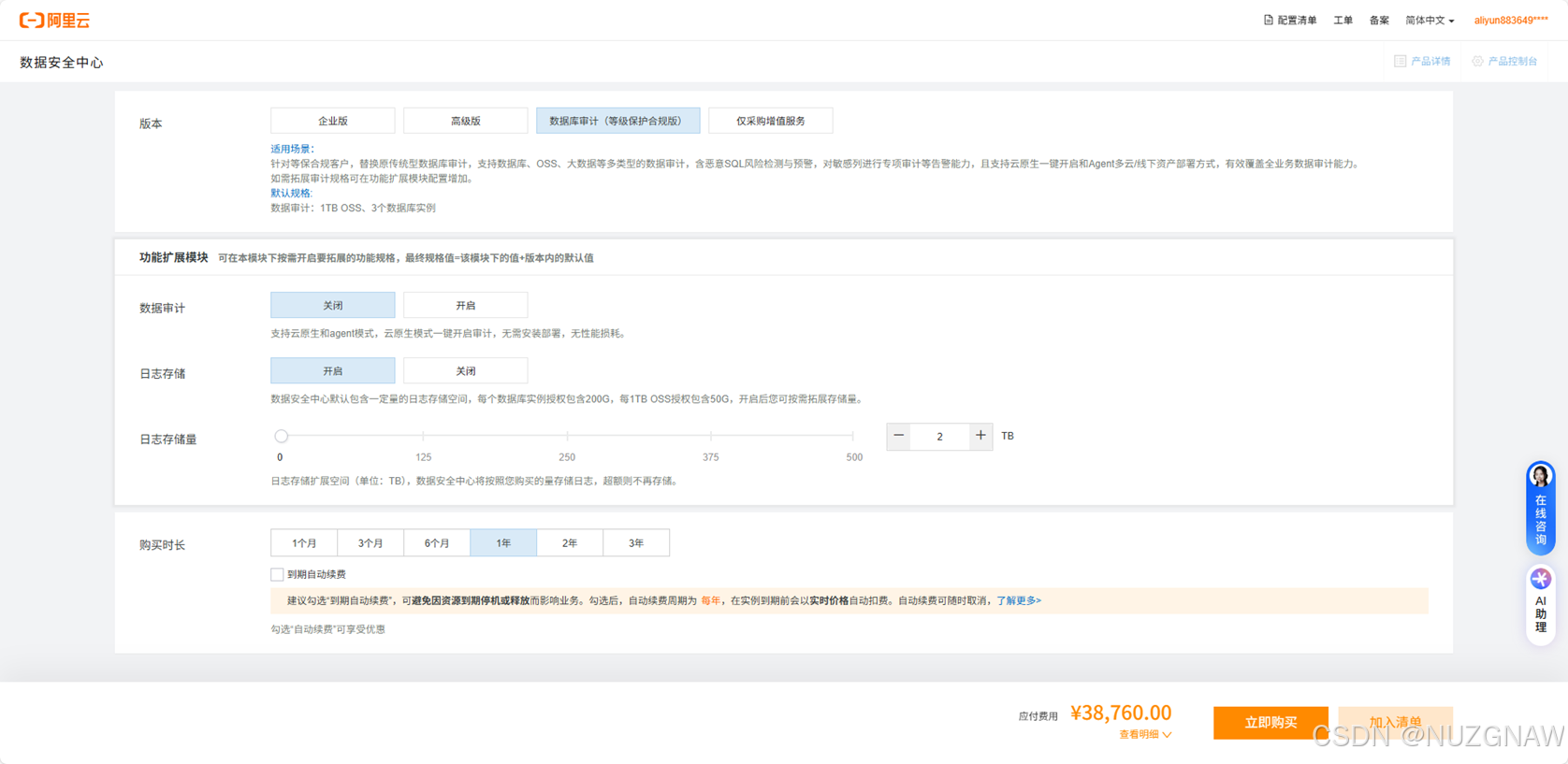Viewport: 1568px width, 764px height.
Task: Select 企业版 edition
Action: tap(333, 121)
